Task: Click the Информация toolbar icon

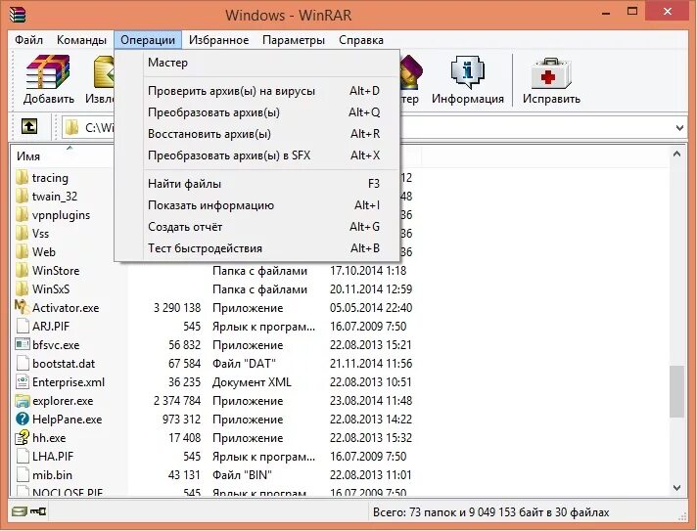Action: (x=468, y=72)
